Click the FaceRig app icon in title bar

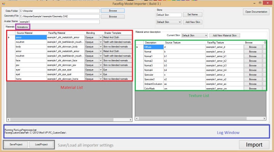(x=3, y=3)
